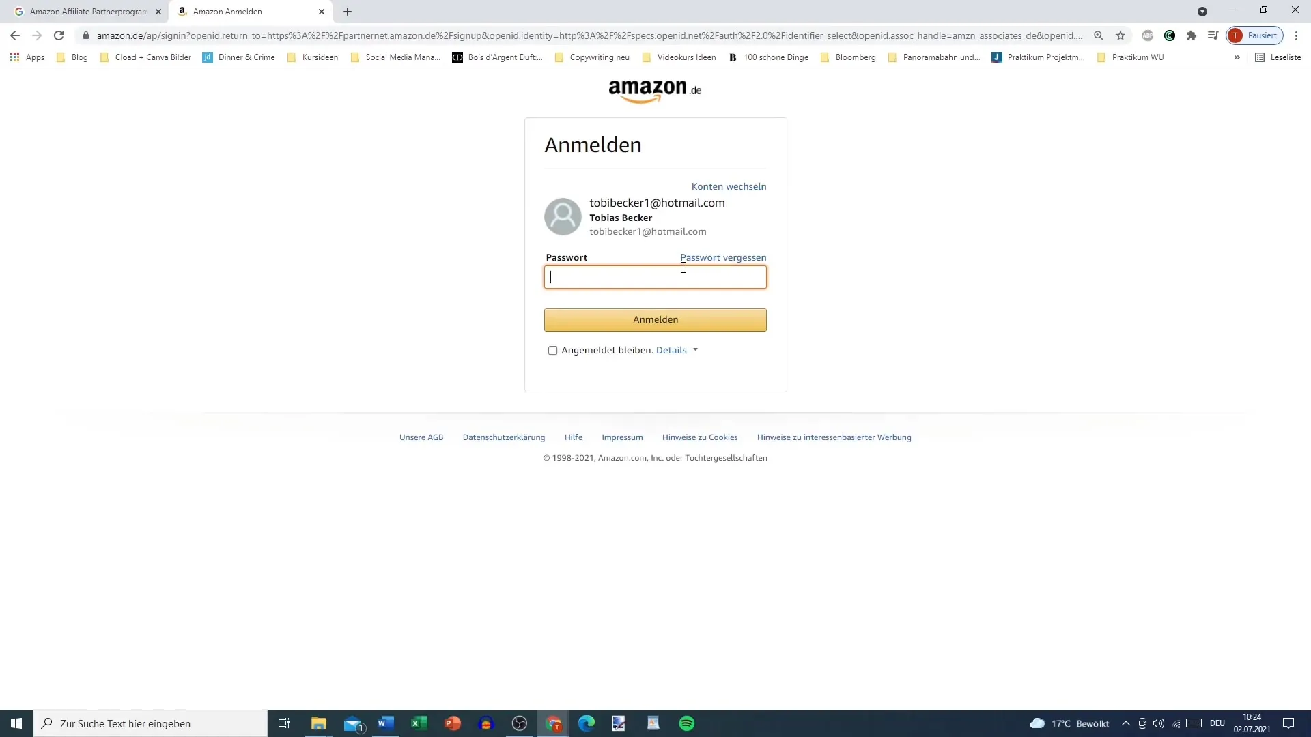Open Microsoft Word from the taskbar
This screenshot has width=1311, height=737.
coord(385,723)
